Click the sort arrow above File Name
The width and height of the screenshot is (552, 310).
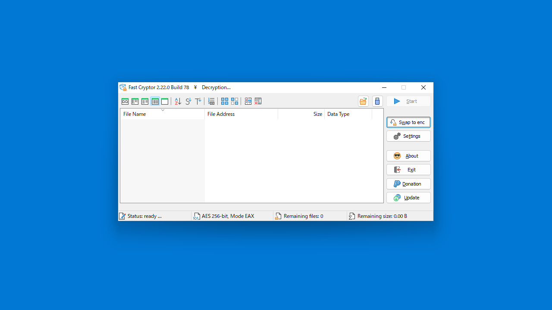[x=163, y=110]
